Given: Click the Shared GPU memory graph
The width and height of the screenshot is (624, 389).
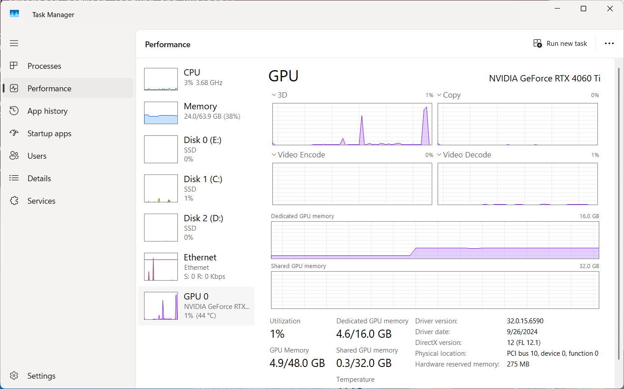Looking at the screenshot, I should (x=435, y=290).
